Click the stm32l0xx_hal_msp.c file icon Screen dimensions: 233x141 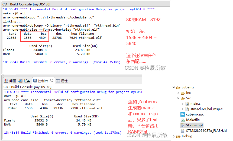[x=187, y=109]
